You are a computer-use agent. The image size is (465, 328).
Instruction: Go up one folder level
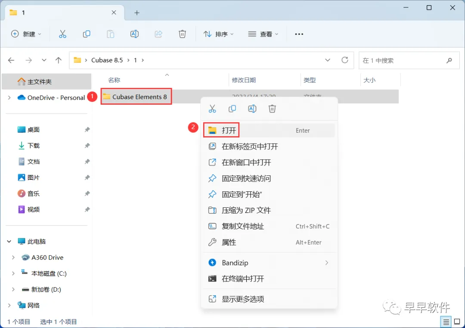point(59,60)
